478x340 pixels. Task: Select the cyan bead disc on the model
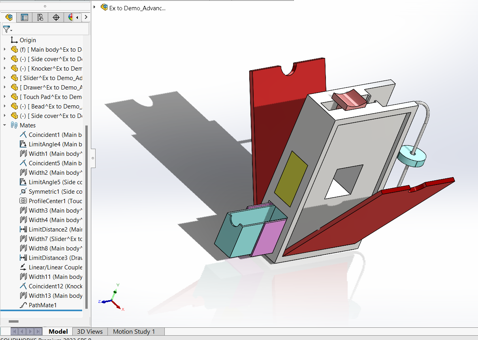(412, 155)
